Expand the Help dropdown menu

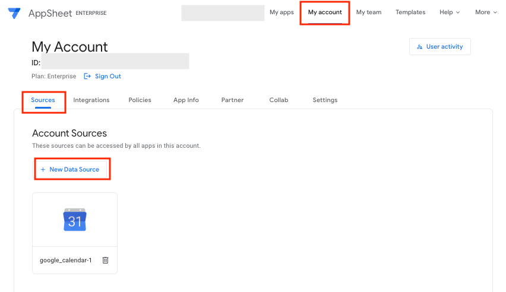click(x=450, y=12)
